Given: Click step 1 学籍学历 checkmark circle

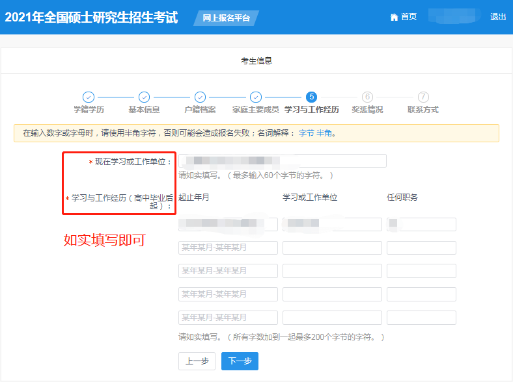Looking at the screenshot, I should (x=89, y=97).
